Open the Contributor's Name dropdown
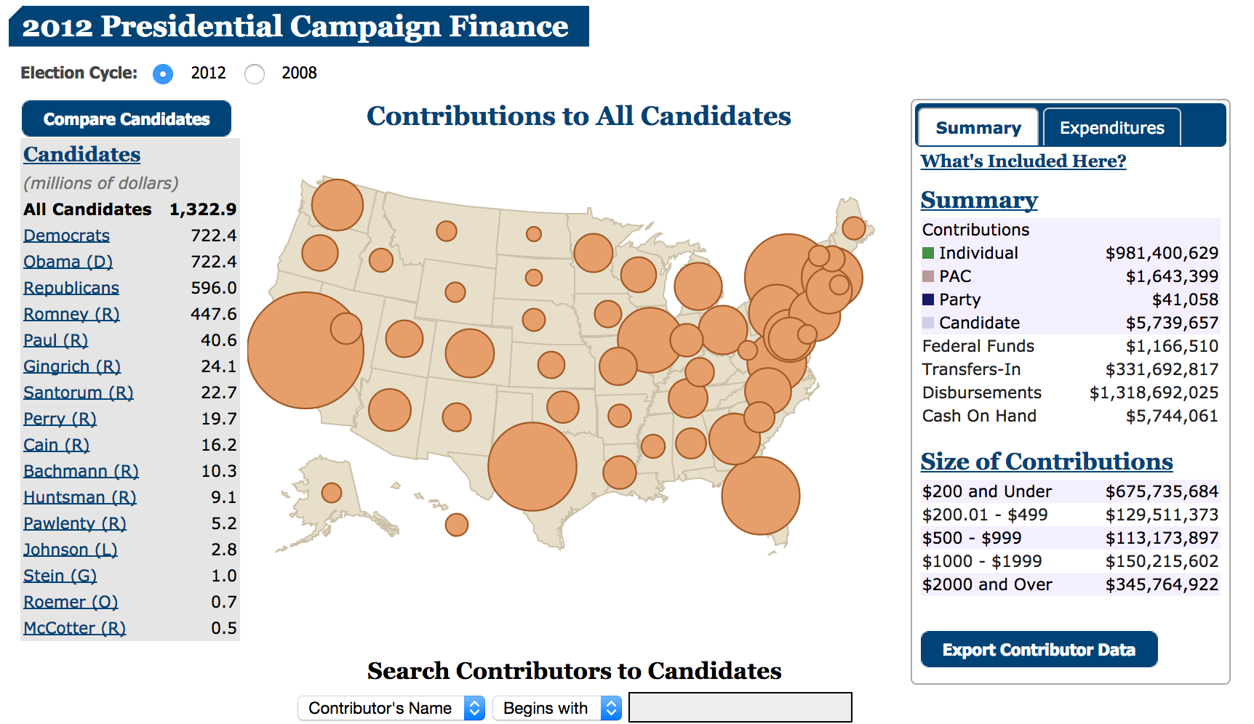 [391, 708]
